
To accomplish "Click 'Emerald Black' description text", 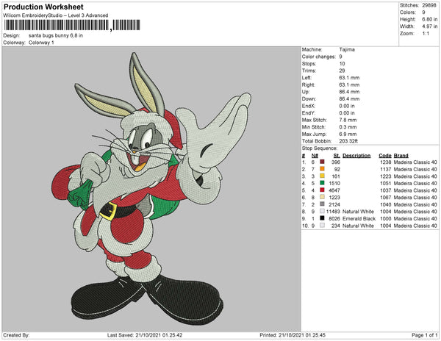I will (359, 218).
